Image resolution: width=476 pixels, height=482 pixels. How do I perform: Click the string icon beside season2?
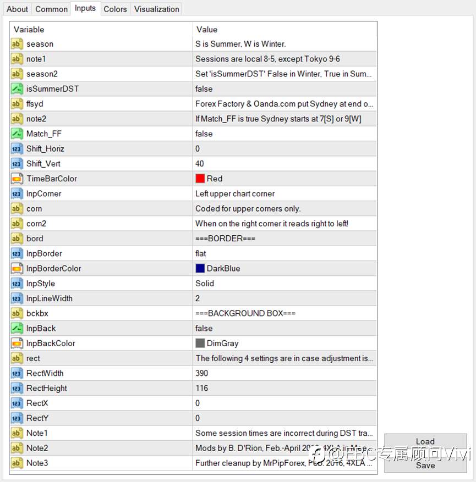tap(17, 74)
